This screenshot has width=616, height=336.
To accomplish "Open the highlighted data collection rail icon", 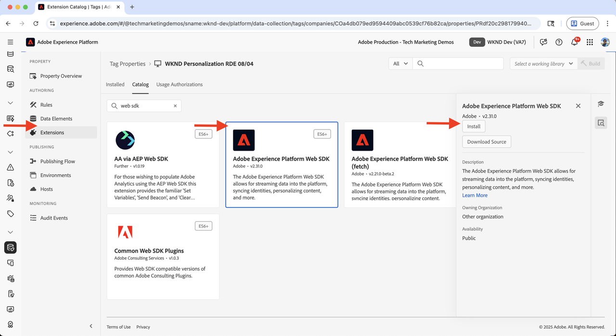I will click(10, 247).
